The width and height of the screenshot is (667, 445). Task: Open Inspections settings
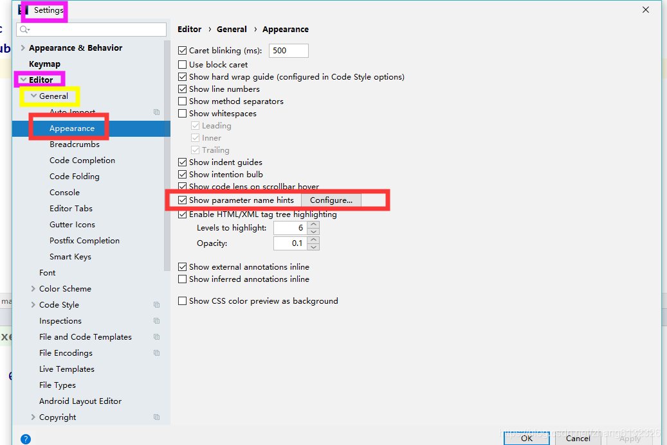click(x=60, y=321)
